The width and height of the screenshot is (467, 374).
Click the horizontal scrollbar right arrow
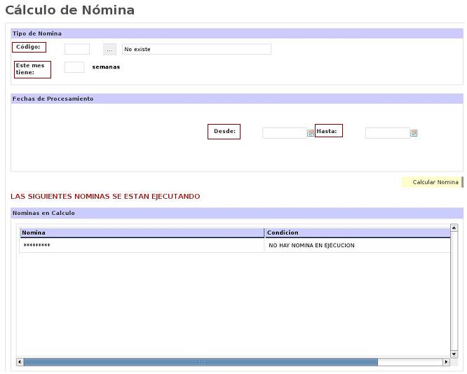pyautogui.click(x=446, y=362)
